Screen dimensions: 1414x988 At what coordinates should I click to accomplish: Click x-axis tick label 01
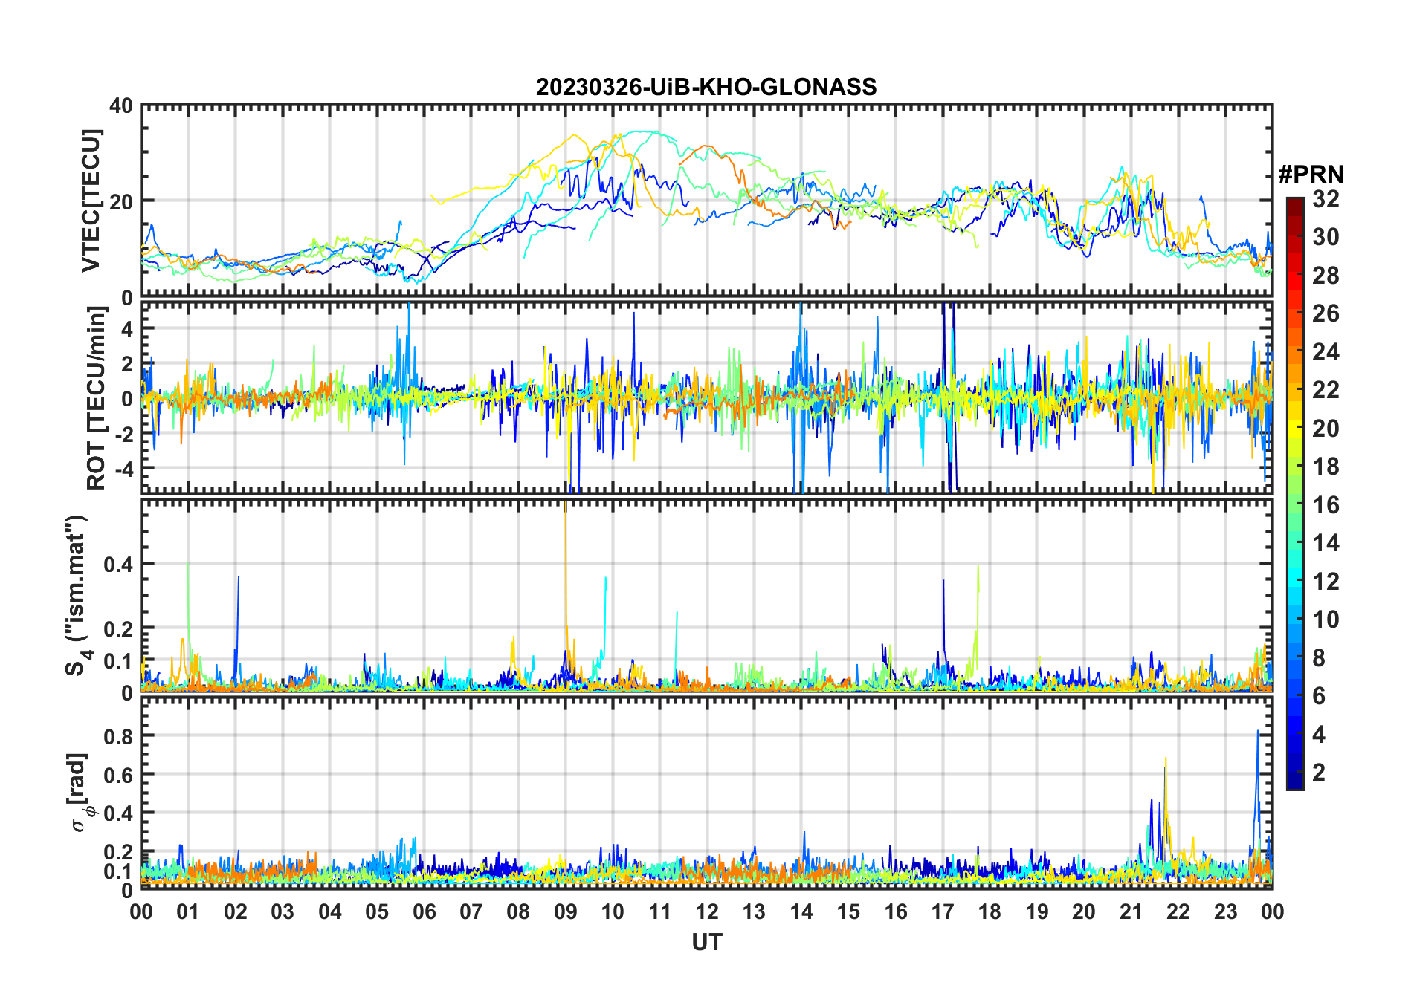188,911
